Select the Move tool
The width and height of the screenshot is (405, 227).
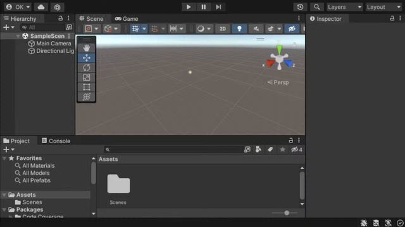coord(87,58)
